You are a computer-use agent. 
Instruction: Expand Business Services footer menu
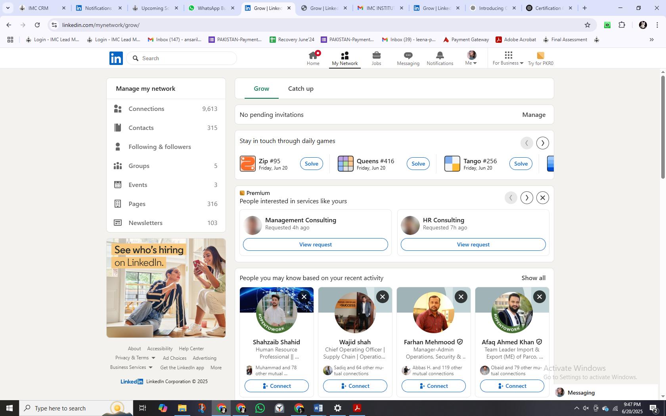(x=131, y=367)
